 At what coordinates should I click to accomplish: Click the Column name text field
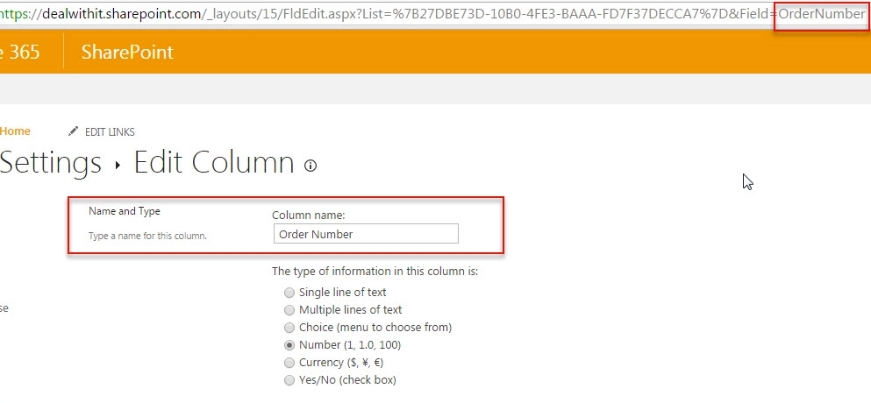point(366,234)
